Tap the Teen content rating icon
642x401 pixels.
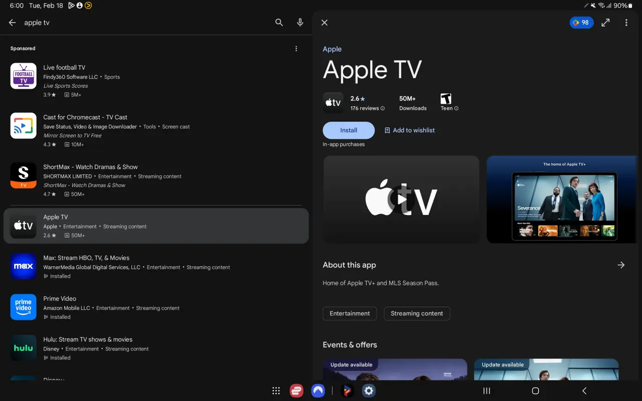[x=446, y=99]
